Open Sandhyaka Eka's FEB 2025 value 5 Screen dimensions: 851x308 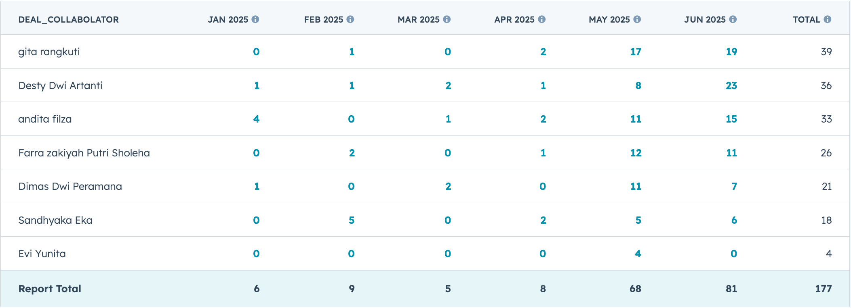tap(352, 221)
